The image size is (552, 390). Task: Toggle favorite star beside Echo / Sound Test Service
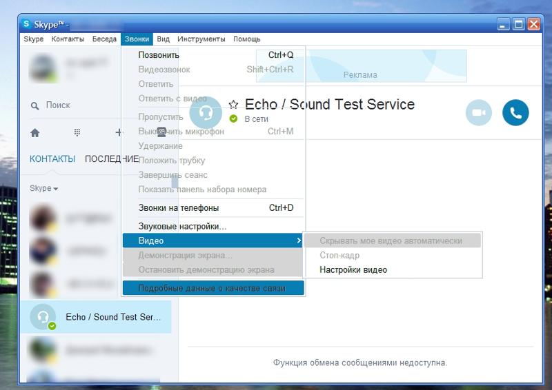click(233, 105)
